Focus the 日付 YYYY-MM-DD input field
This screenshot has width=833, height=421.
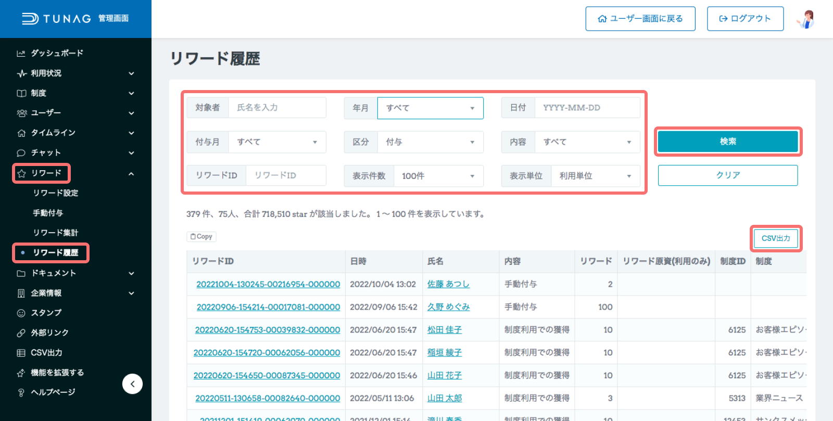[587, 108]
